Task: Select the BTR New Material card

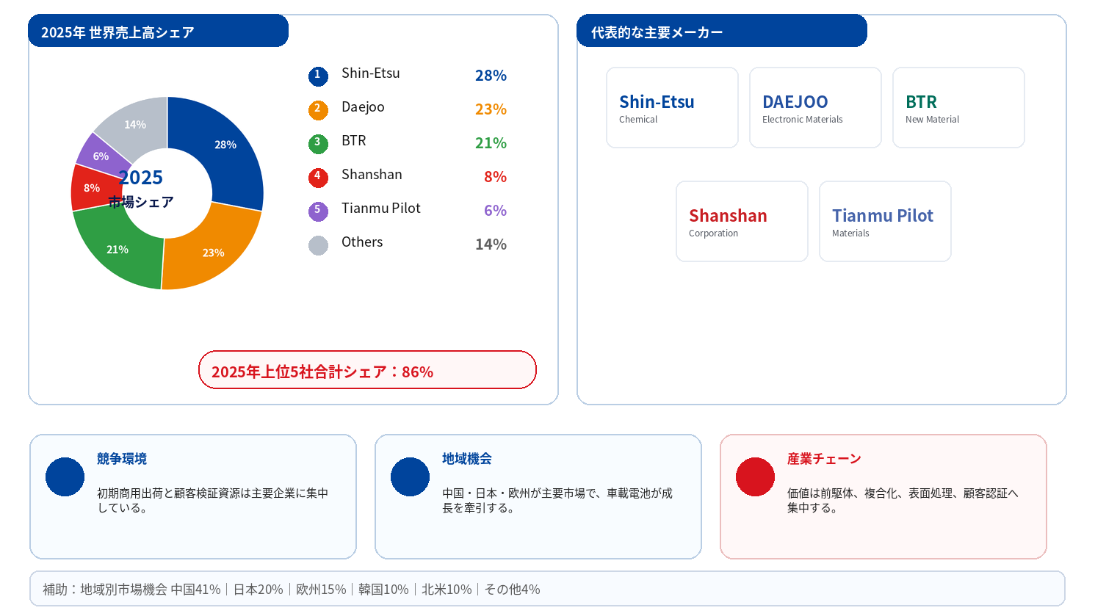Action: tap(958, 108)
